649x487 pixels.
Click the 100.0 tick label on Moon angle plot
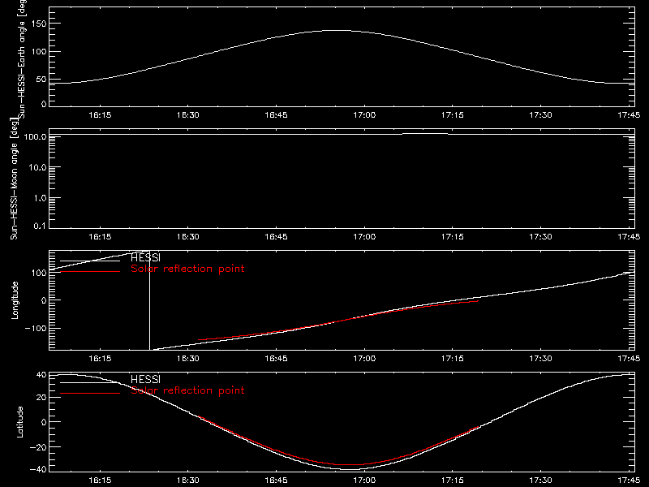point(35,136)
